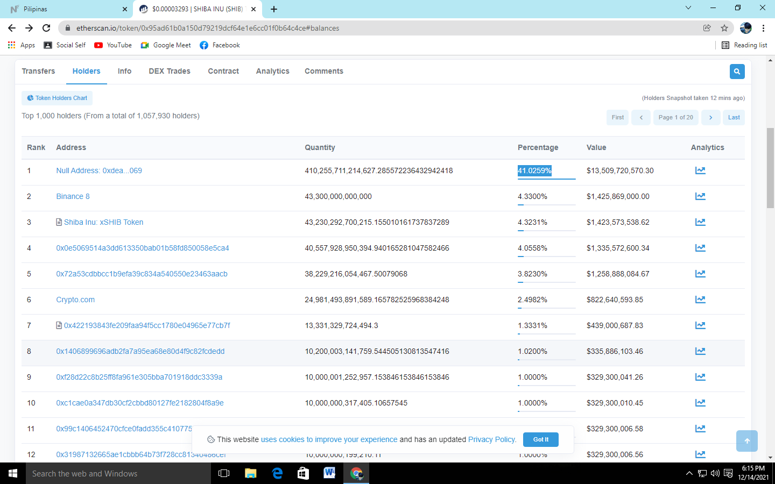This screenshot has width=775, height=484.
Task: Share this page via share icon
Action: coord(707,28)
